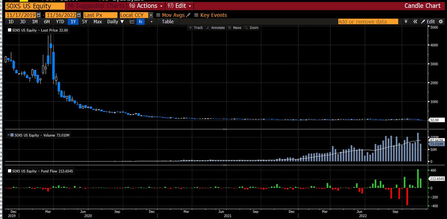Open the Daily periodicity dropdown
The image size is (447, 219).
[115, 21]
